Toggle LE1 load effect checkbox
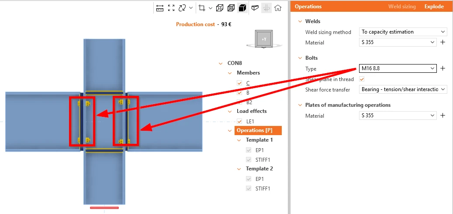453x214 pixels. (x=239, y=122)
